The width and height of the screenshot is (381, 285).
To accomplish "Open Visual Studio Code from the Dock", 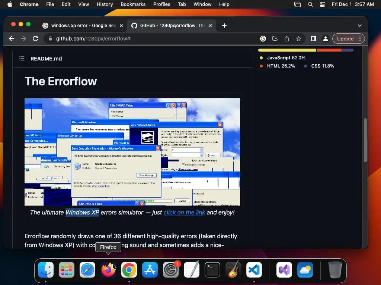I will tap(254, 270).
